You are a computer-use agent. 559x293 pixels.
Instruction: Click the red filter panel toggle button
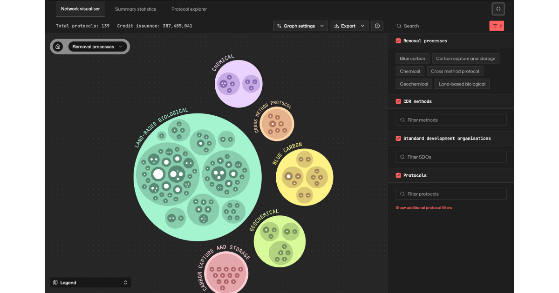[x=497, y=26]
